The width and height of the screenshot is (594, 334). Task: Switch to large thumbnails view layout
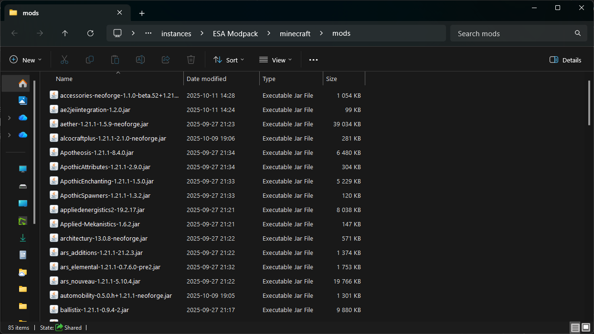coord(586,327)
